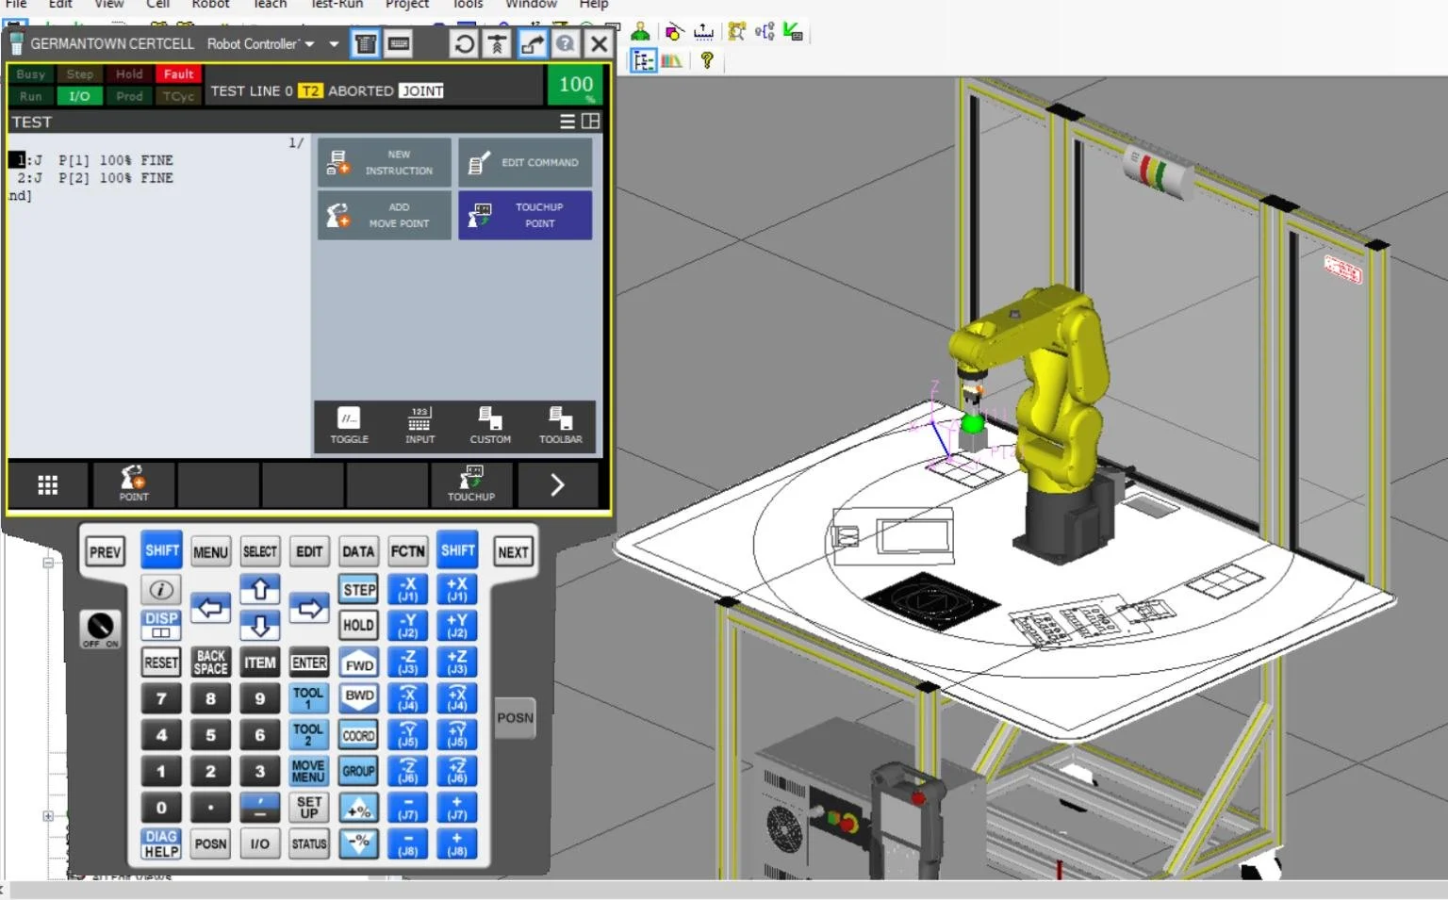Click the FCTN key
Viewport: 1448px width, 900px height.
[407, 552]
